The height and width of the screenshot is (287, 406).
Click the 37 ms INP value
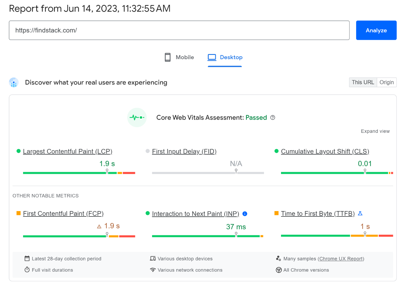[x=236, y=227]
